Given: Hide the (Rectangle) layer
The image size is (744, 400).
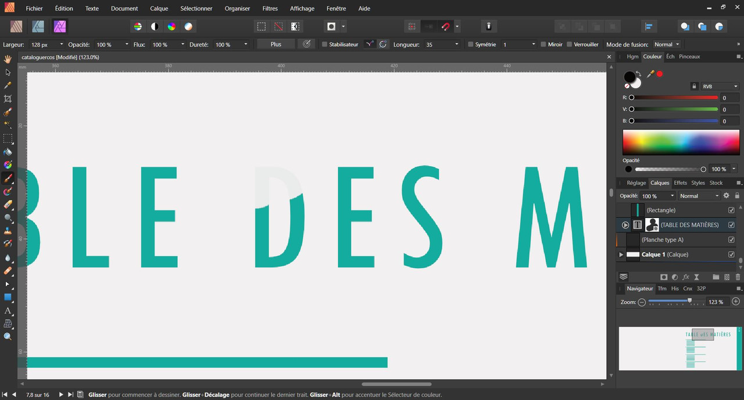Looking at the screenshot, I should point(731,210).
